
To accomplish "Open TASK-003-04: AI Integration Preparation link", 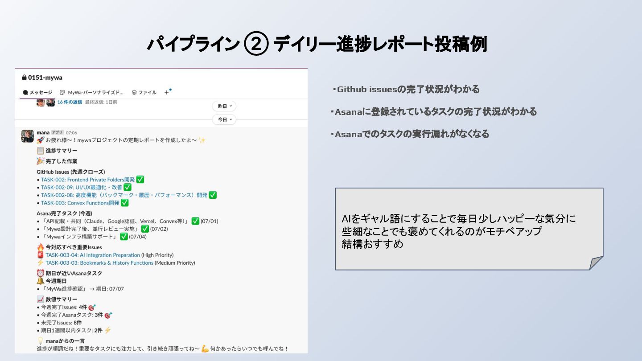I will pos(93,255).
